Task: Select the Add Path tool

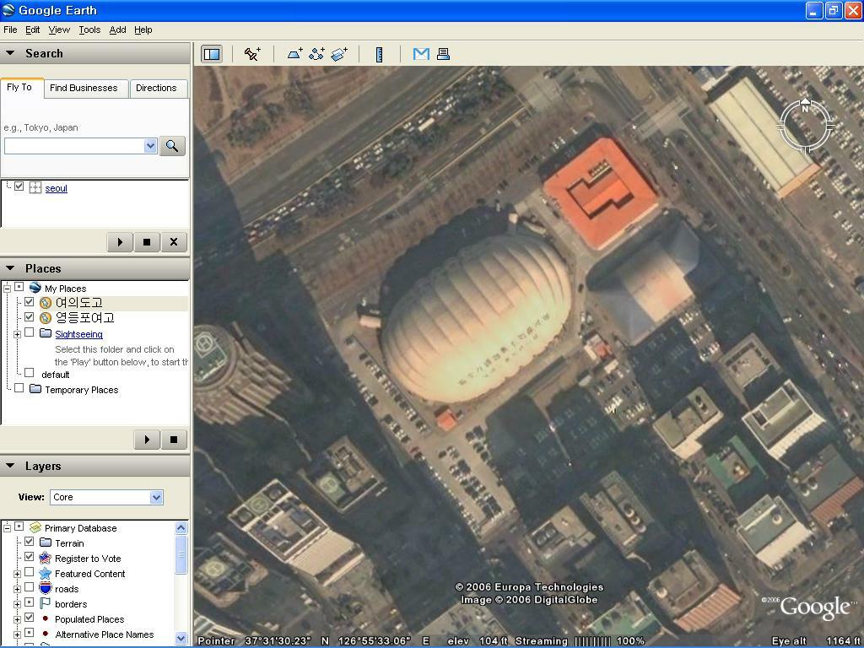Action: pyautogui.click(x=316, y=54)
